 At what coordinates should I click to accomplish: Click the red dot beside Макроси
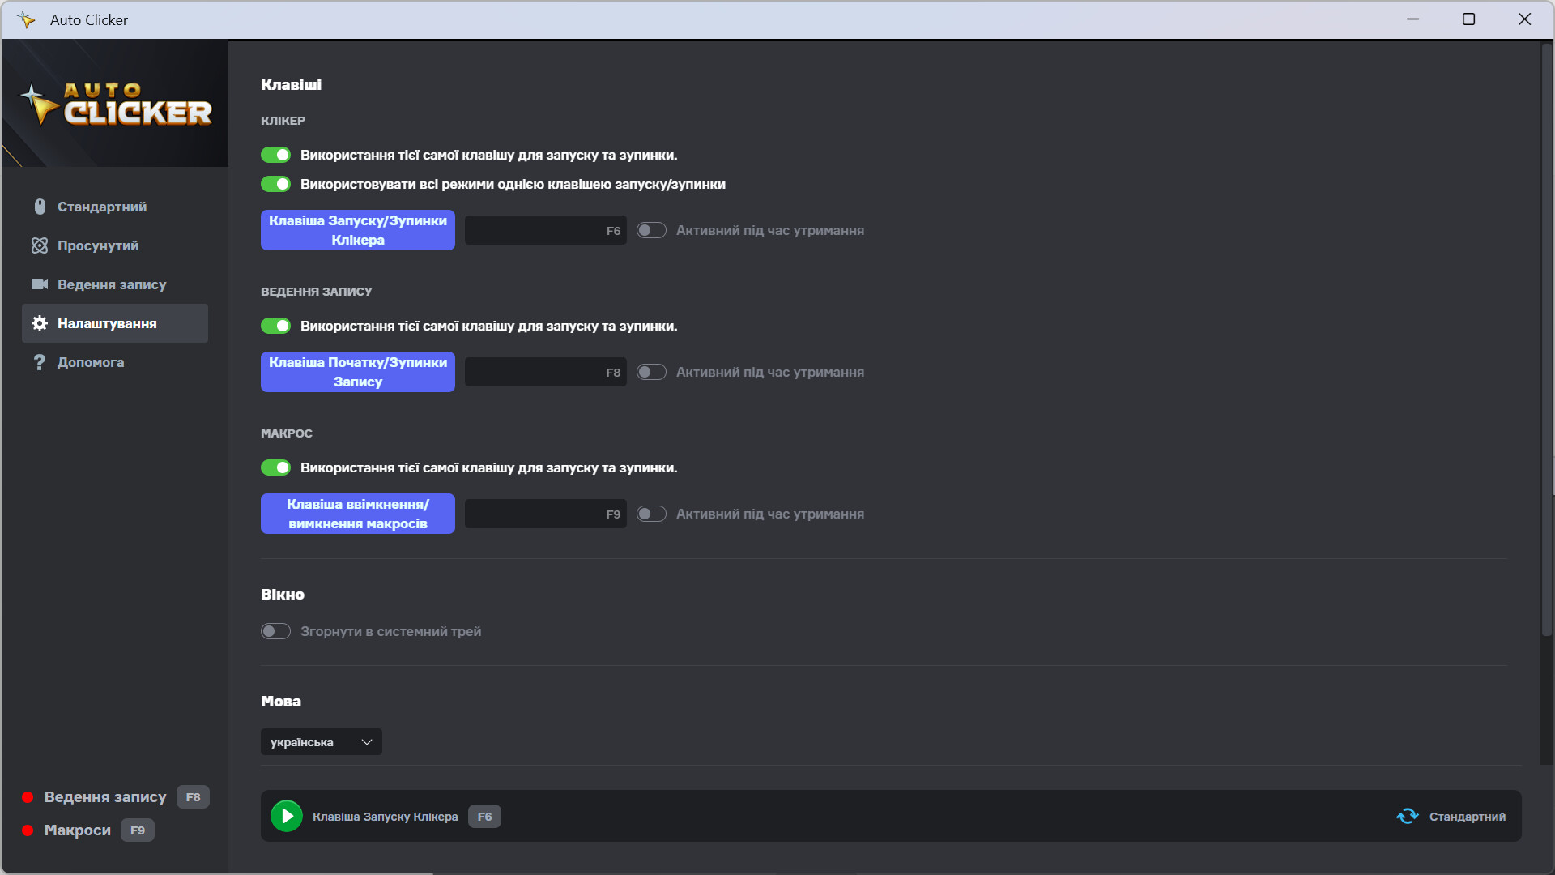[x=28, y=830]
